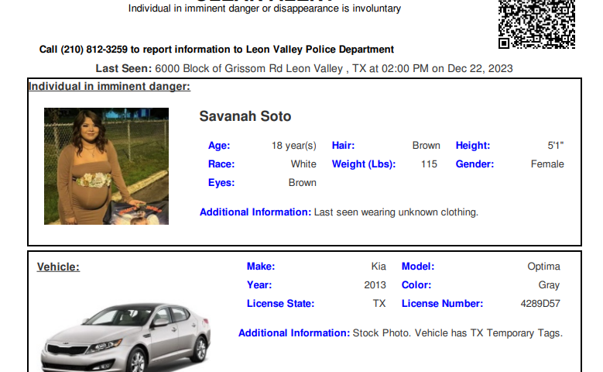Click the vehicle year value 2013
Image resolution: width=603 pixels, height=372 pixels.
375,285
